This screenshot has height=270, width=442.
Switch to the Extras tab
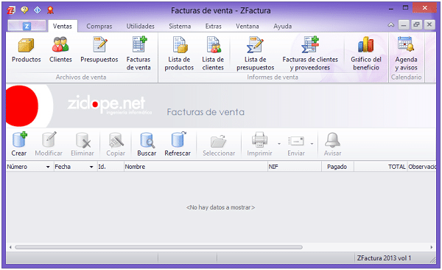tap(214, 27)
